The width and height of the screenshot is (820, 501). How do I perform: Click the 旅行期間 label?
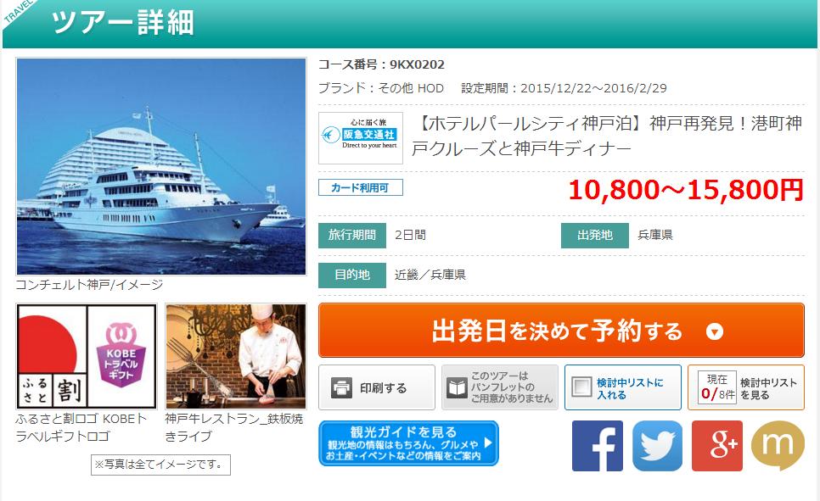click(352, 235)
